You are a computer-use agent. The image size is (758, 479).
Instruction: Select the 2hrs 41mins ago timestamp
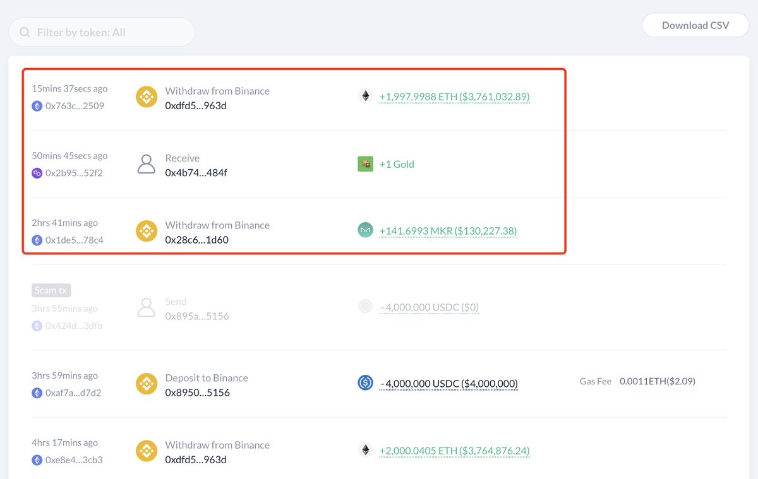pos(65,223)
